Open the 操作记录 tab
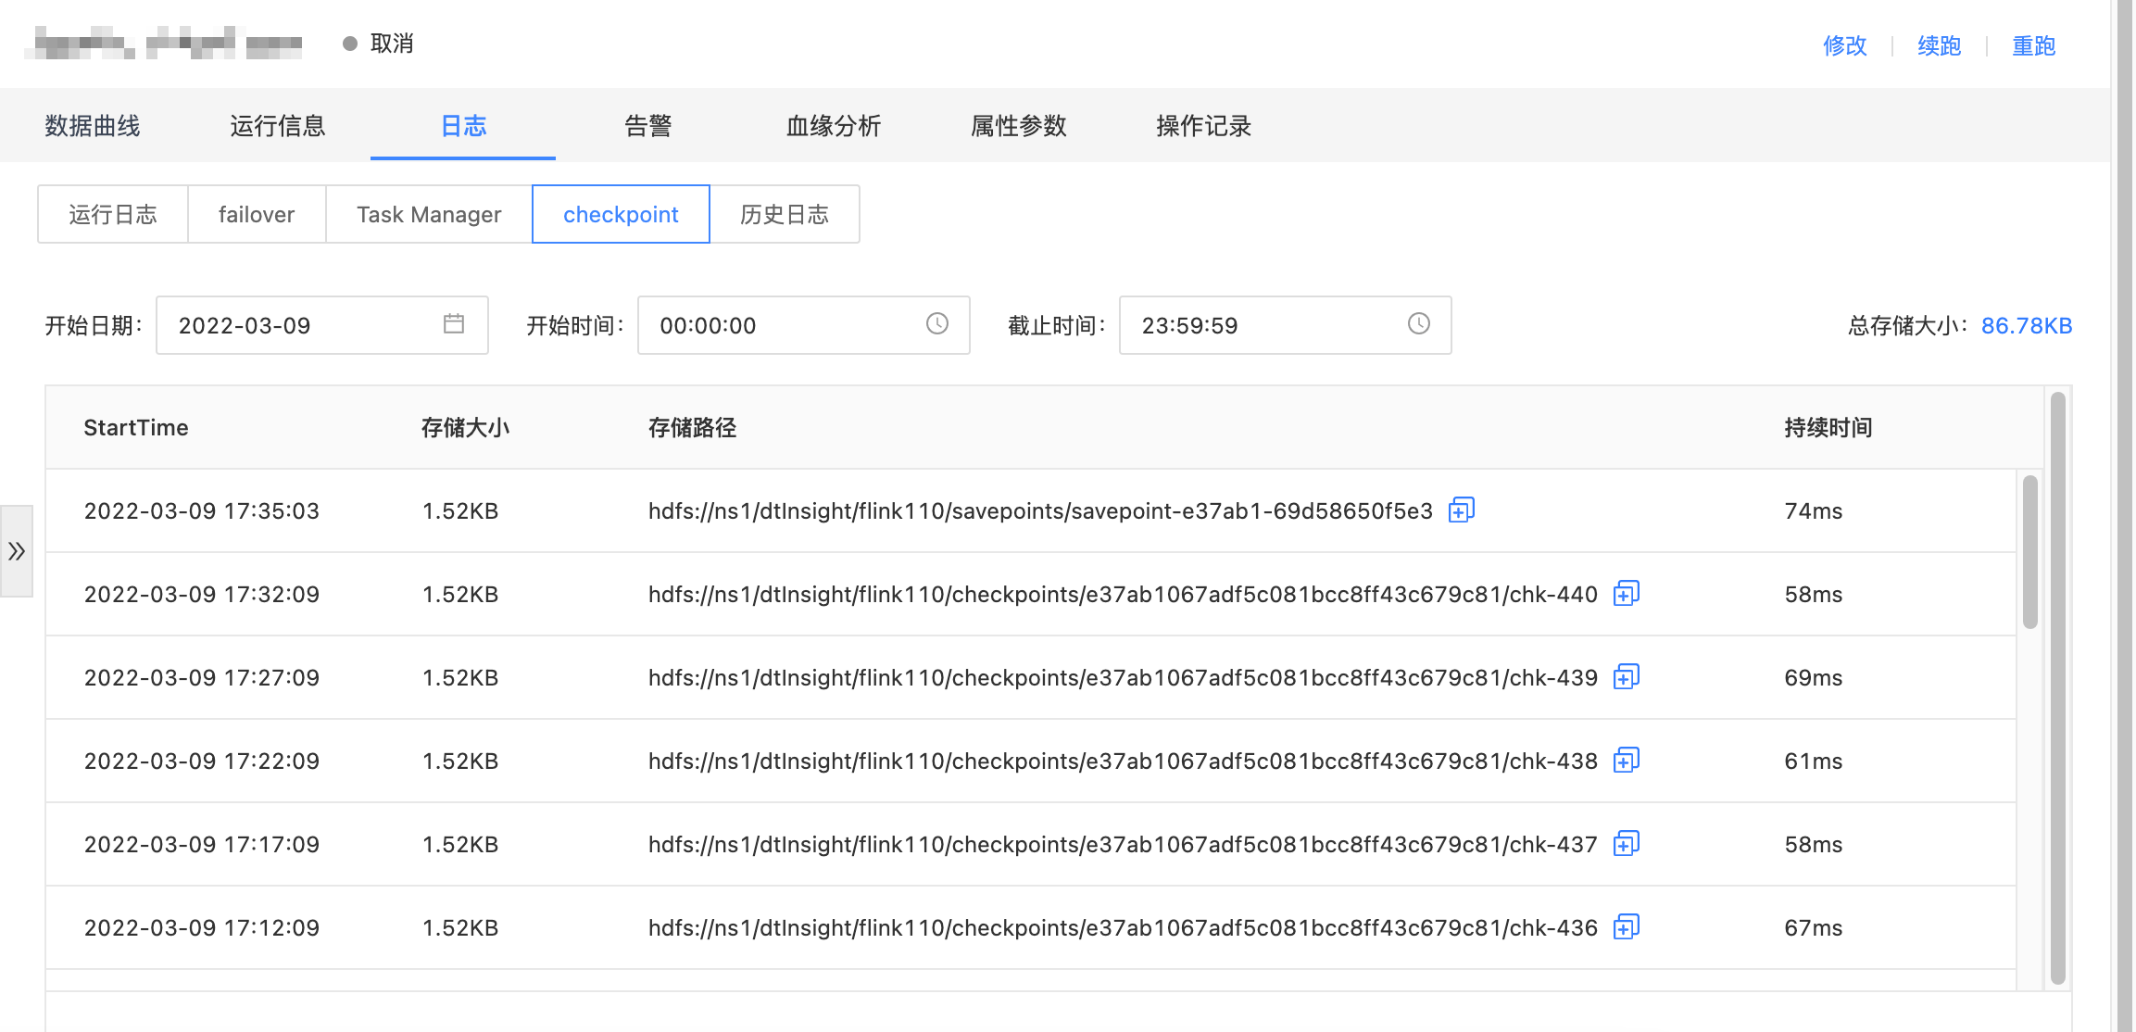2136x1032 pixels. pyautogui.click(x=1204, y=126)
